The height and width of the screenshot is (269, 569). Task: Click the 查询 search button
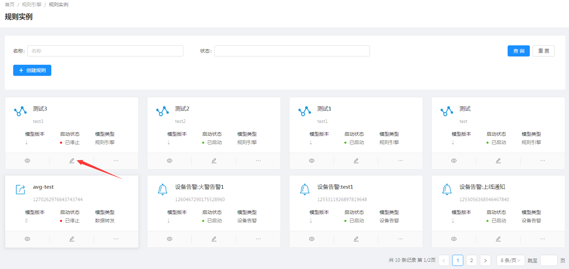pos(518,51)
